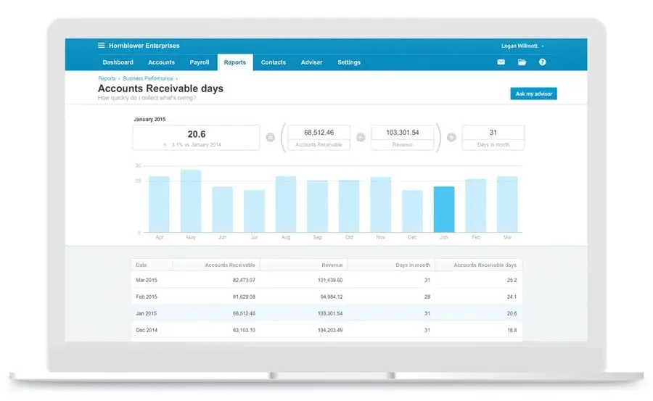The height and width of the screenshot is (401, 653).
Task: Open the Accounts tab
Action: click(161, 62)
